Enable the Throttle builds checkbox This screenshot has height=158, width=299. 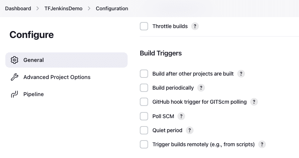pyautogui.click(x=144, y=26)
